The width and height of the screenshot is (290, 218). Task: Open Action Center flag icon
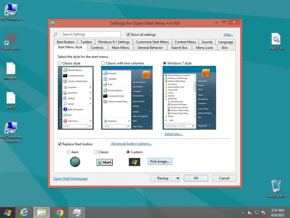tap(263, 213)
